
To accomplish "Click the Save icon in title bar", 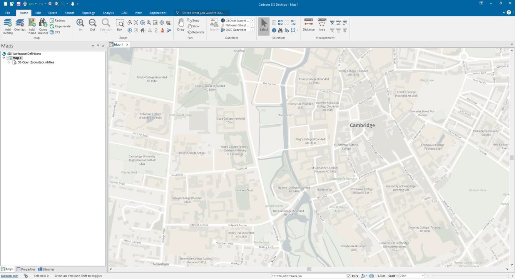I will (18, 3).
